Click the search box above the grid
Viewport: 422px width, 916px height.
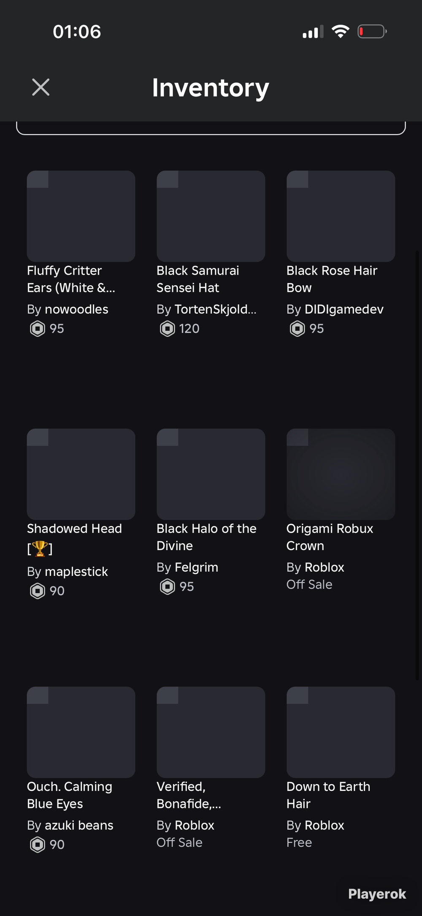click(x=211, y=128)
